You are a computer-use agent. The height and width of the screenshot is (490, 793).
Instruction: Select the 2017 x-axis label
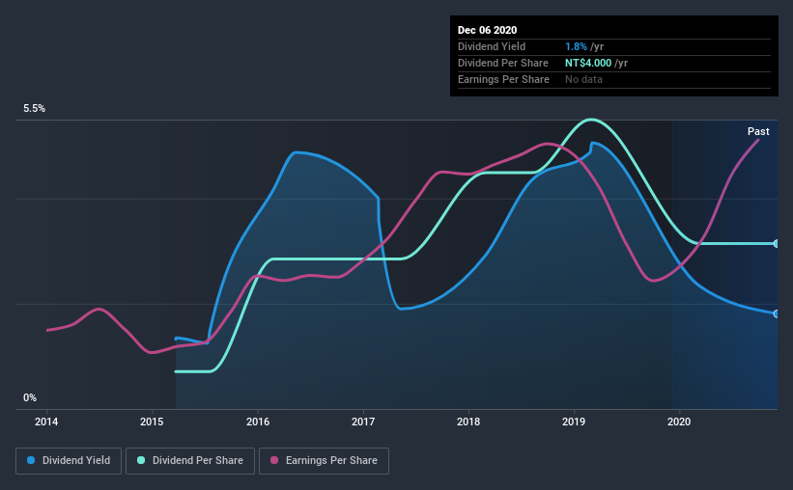point(363,422)
